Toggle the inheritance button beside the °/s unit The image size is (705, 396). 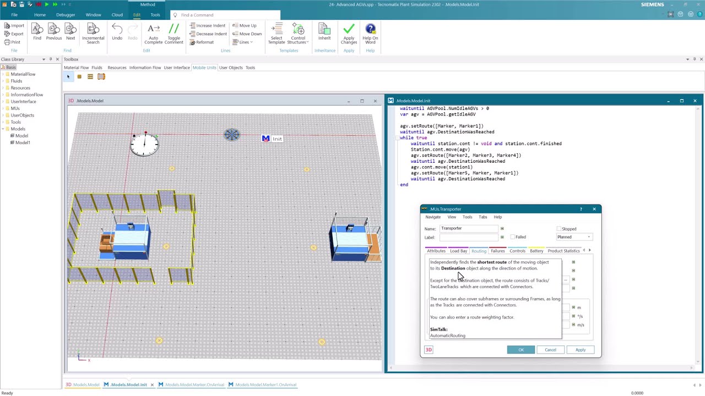(573, 316)
